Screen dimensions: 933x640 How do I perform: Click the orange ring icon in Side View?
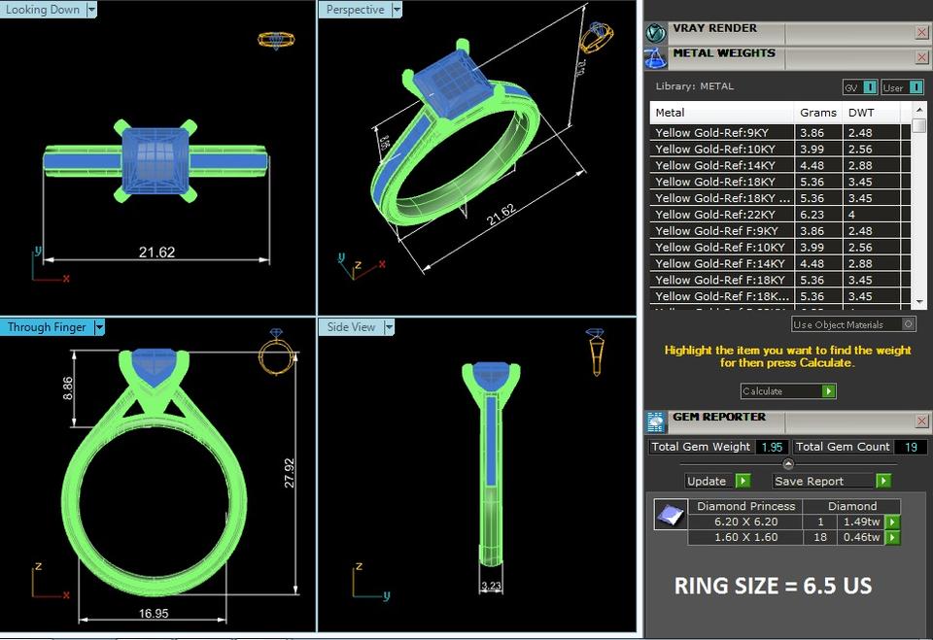pos(595,353)
